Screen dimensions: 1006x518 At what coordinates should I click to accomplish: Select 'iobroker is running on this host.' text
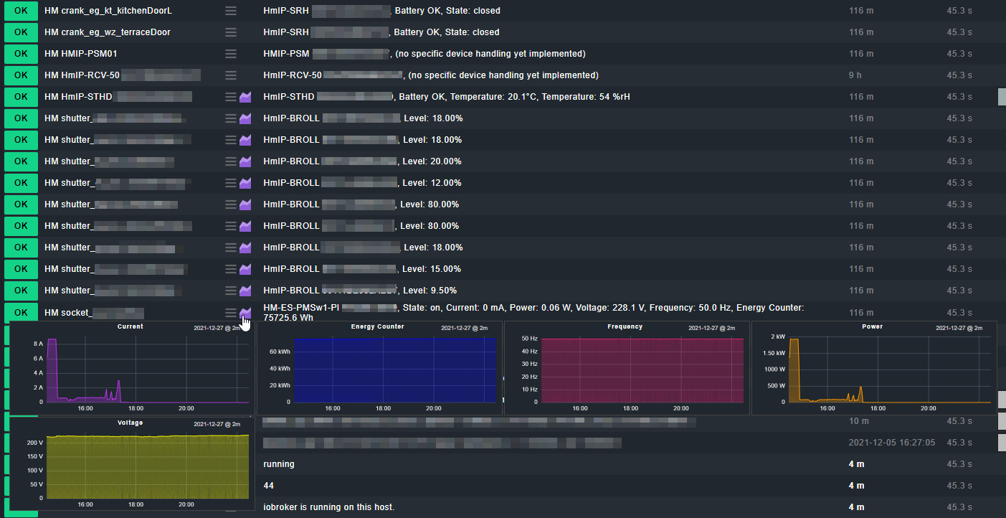pyautogui.click(x=329, y=507)
